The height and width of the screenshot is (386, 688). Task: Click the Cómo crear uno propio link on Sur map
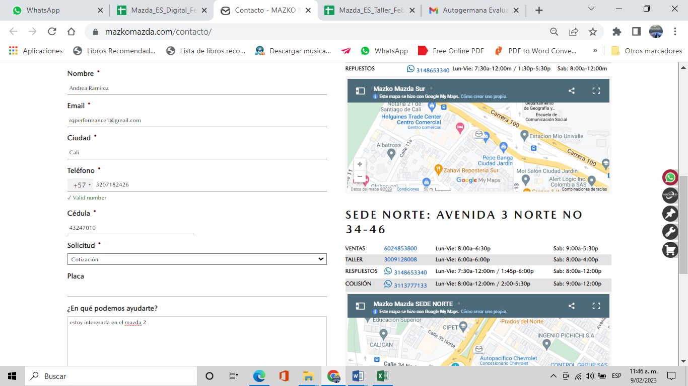484,96
